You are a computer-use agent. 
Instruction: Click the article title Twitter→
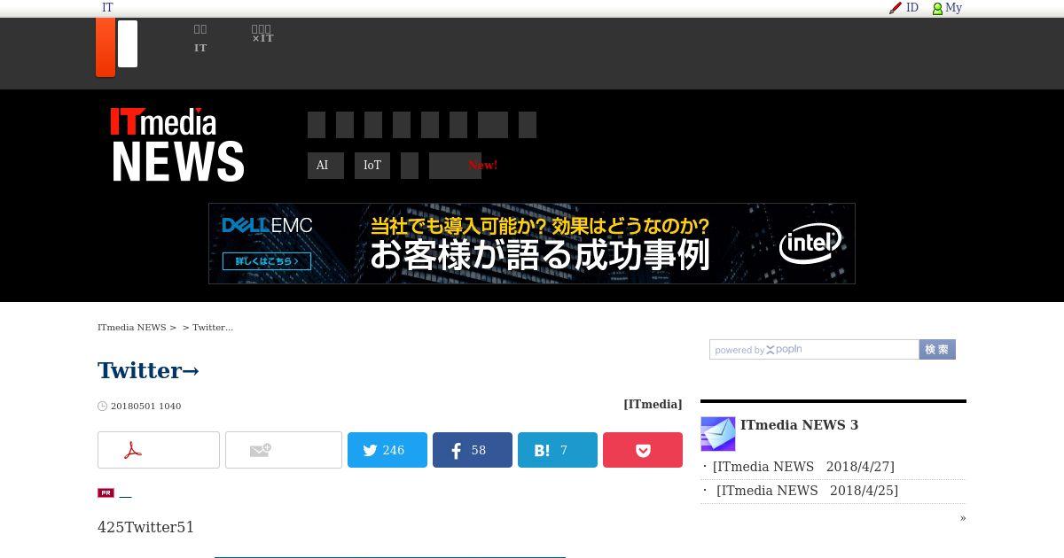148,370
